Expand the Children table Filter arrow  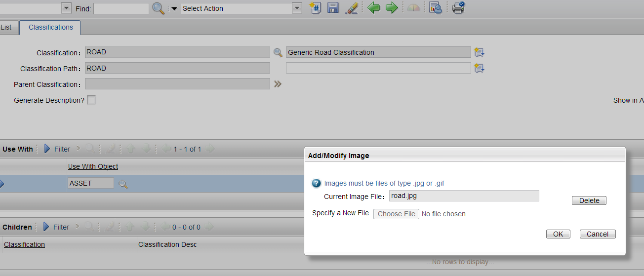(x=46, y=227)
